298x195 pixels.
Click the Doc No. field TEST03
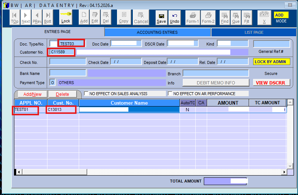click(72, 43)
